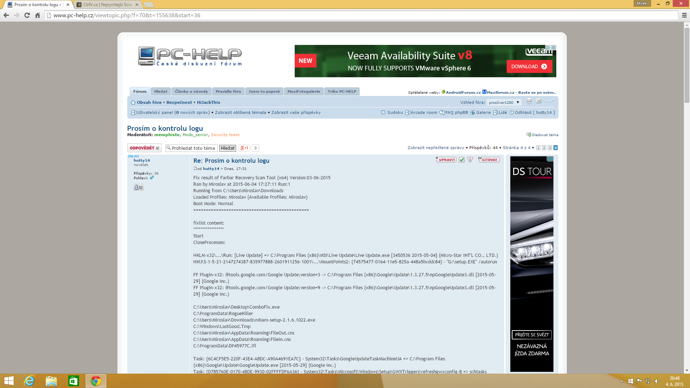Click the green checkmark icon on post
This screenshot has width=690, height=388.
click(462, 160)
